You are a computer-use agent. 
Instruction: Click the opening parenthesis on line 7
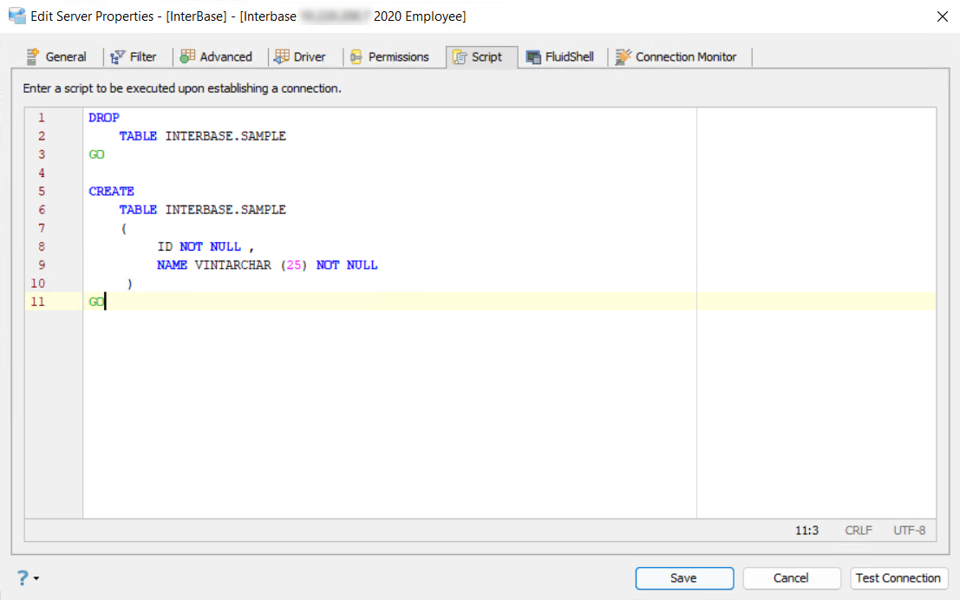coord(124,228)
